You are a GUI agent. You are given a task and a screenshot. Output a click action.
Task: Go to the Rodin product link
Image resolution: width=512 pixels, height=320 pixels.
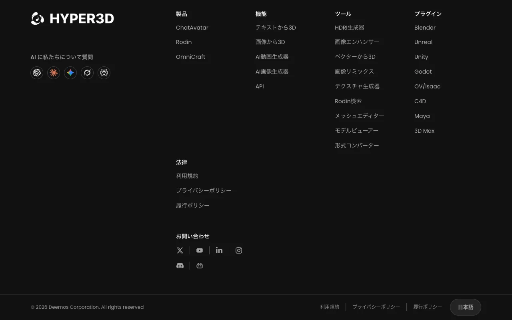[x=184, y=42]
